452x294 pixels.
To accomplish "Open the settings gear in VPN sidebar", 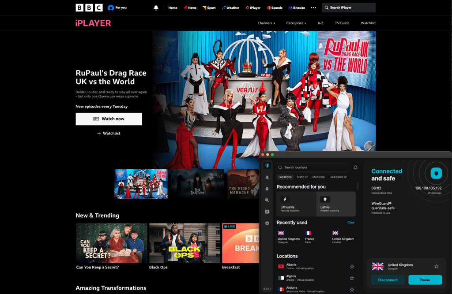I will click(267, 223).
